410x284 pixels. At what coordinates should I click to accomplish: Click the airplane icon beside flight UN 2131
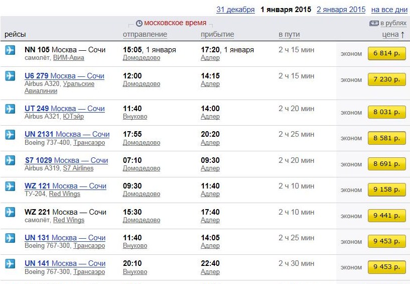10,134
